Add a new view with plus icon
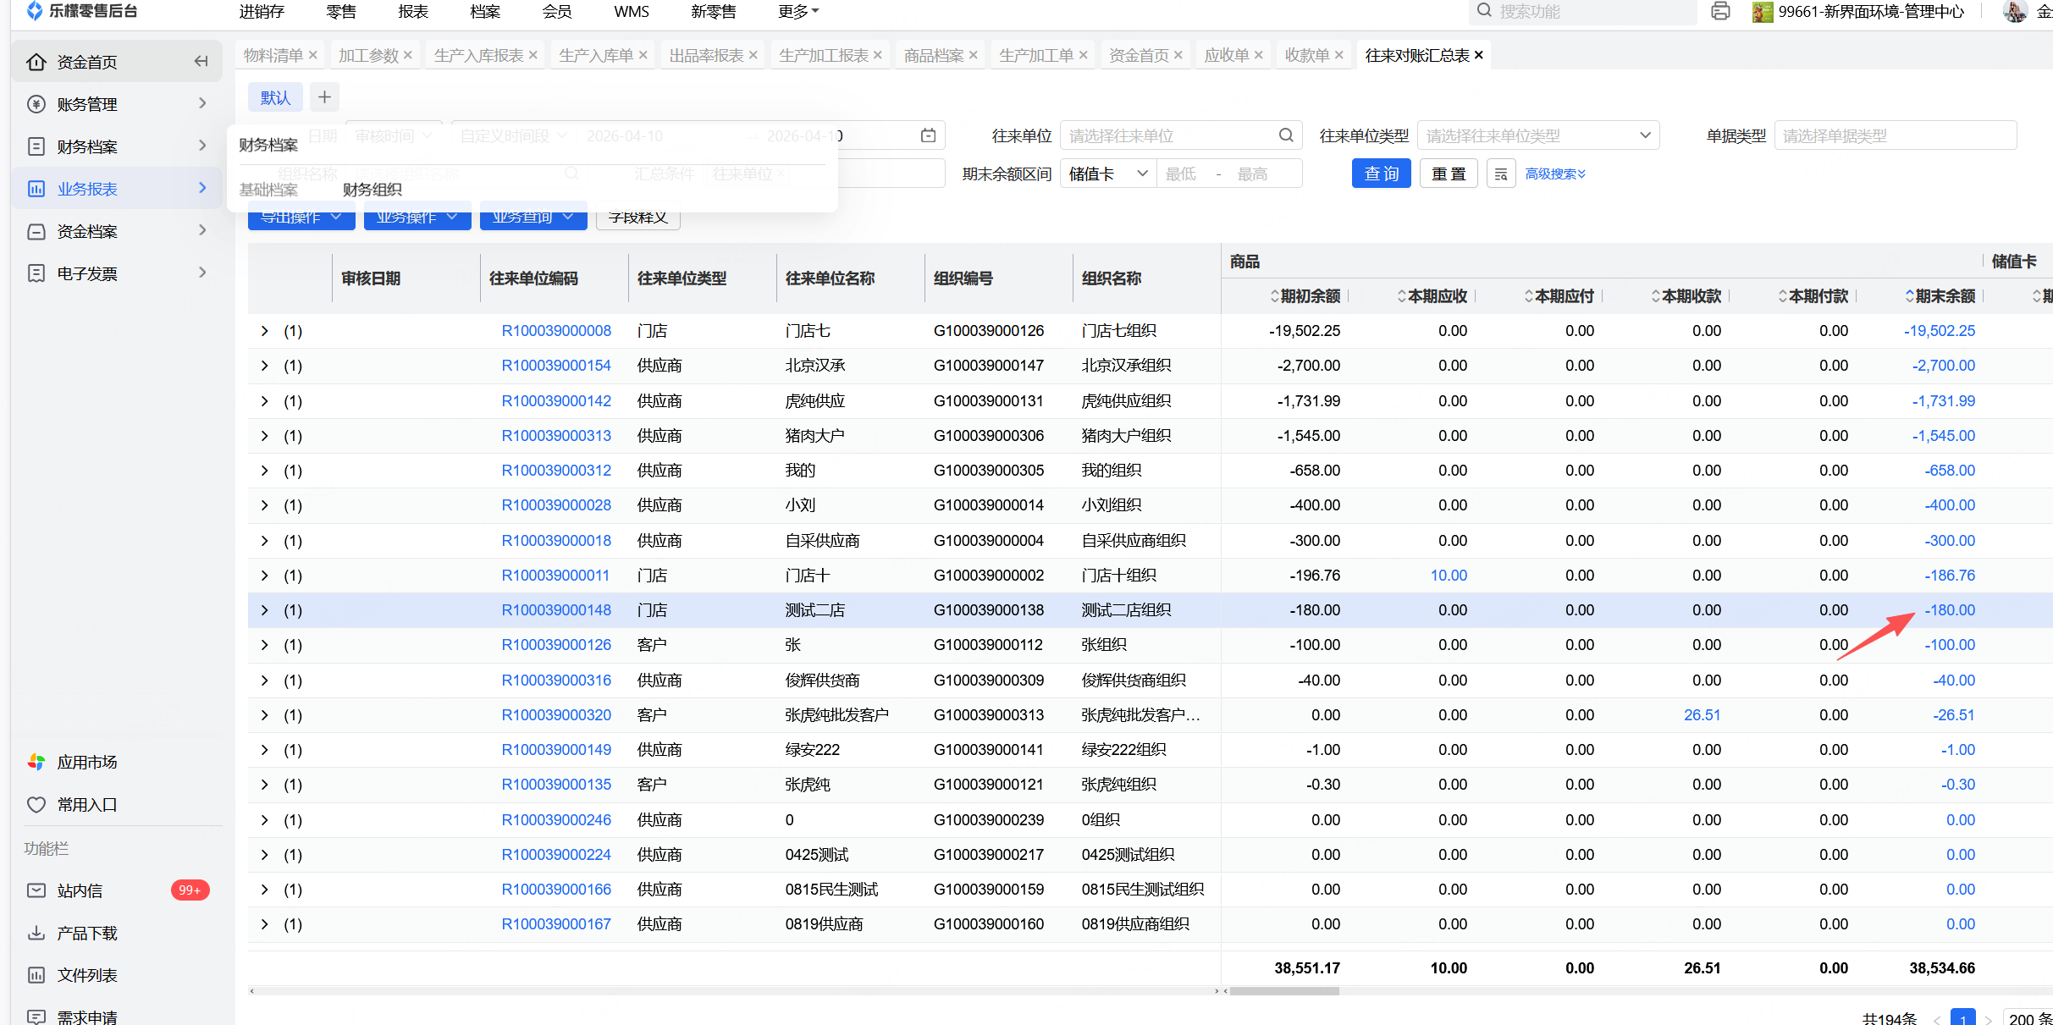2053x1025 pixels. [324, 97]
